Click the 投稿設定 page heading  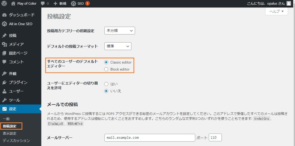coord(59,16)
